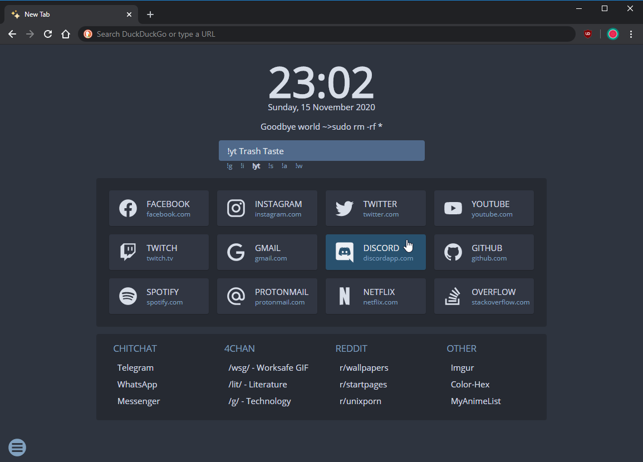
Task: Select the !g search shortcut
Action: pyautogui.click(x=229, y=166)
